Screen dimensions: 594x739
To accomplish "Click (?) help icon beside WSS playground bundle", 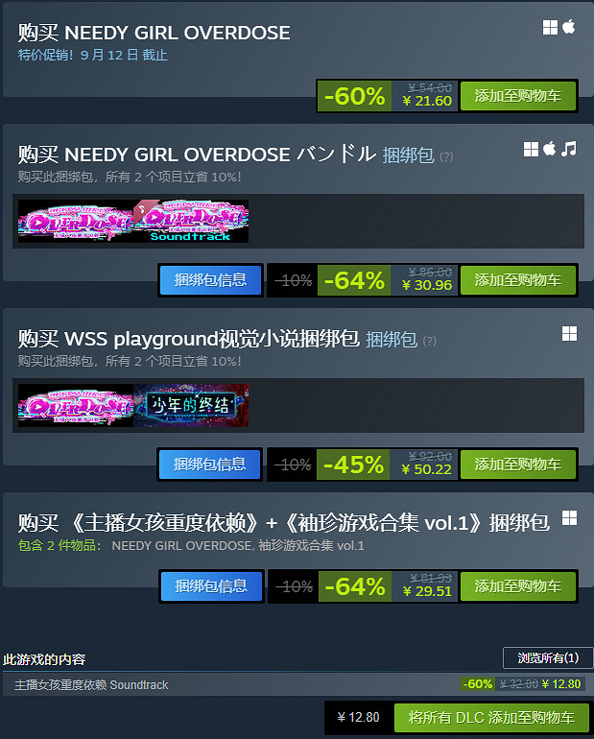I will 429,341.
